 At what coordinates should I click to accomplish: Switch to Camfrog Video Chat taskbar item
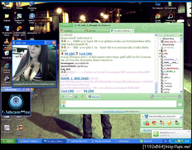(78, 141)
